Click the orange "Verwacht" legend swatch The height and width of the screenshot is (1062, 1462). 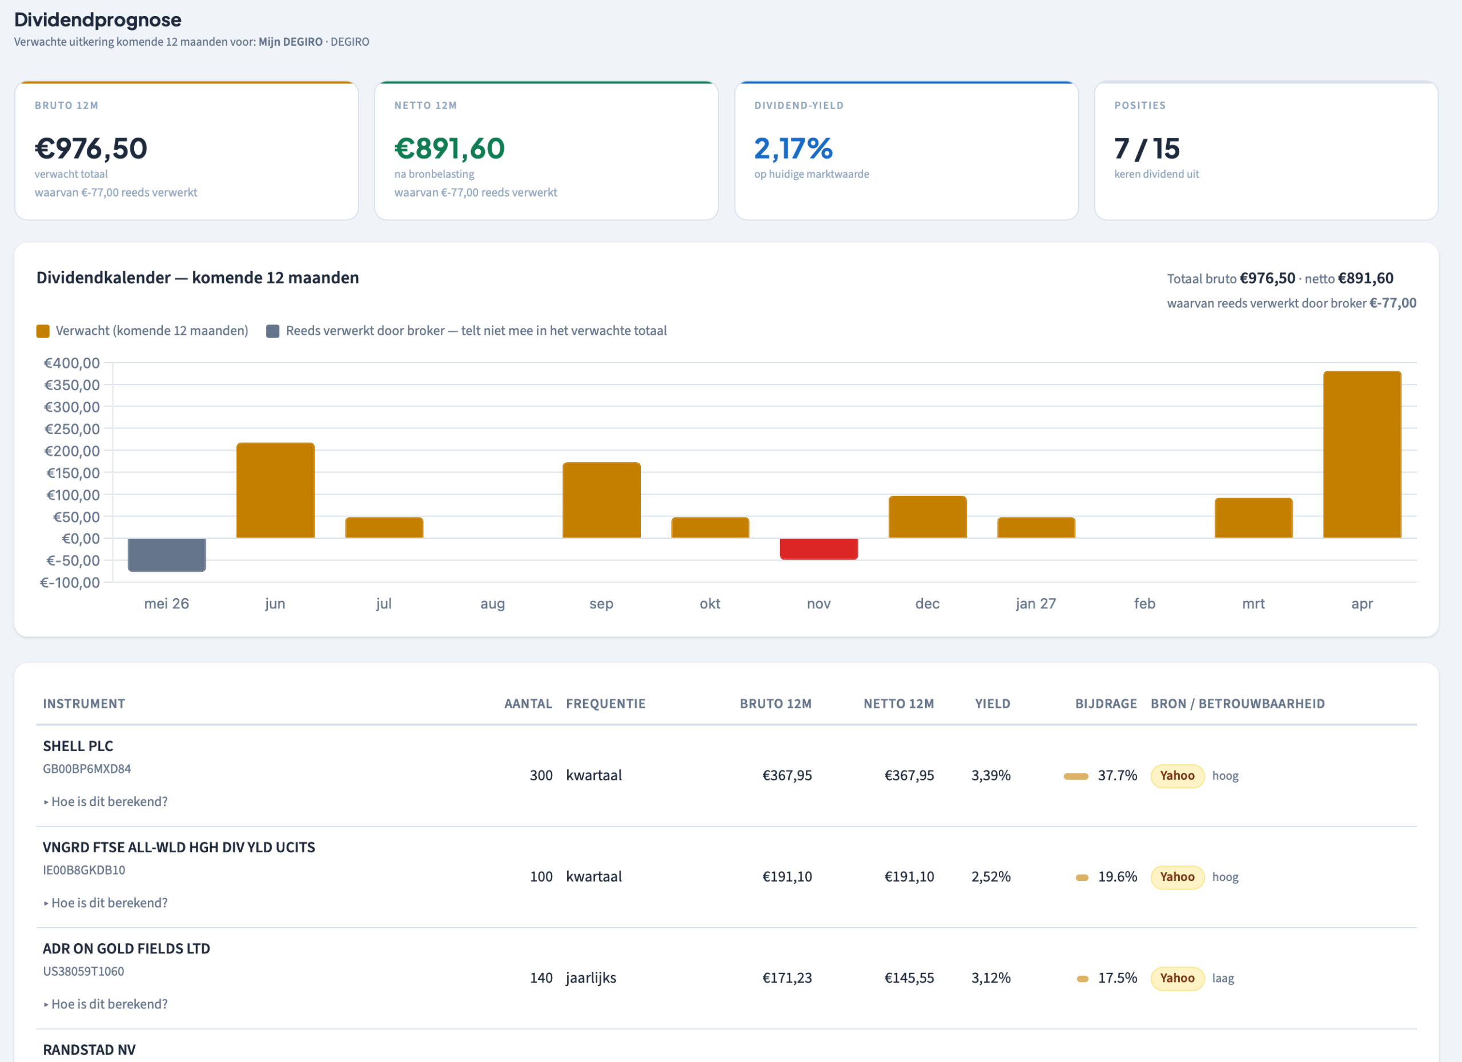point(43,331)
